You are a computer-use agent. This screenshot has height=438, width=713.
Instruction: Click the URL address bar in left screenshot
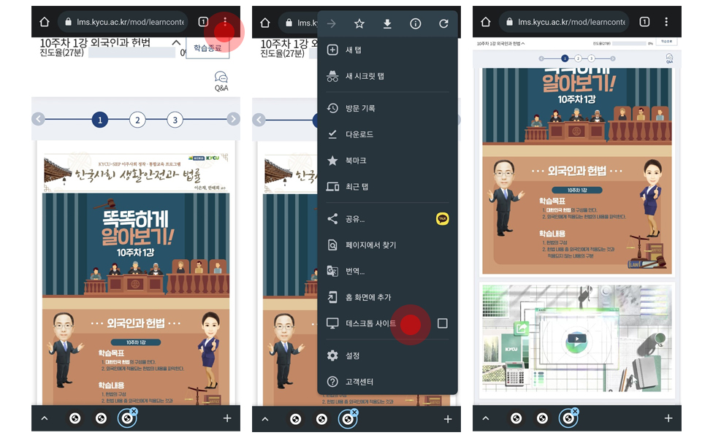coord(125,22)
